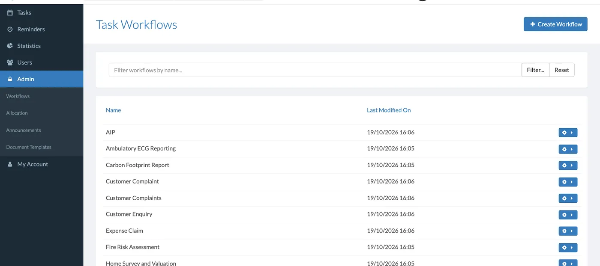Open the Statistics page

point(42,46)
